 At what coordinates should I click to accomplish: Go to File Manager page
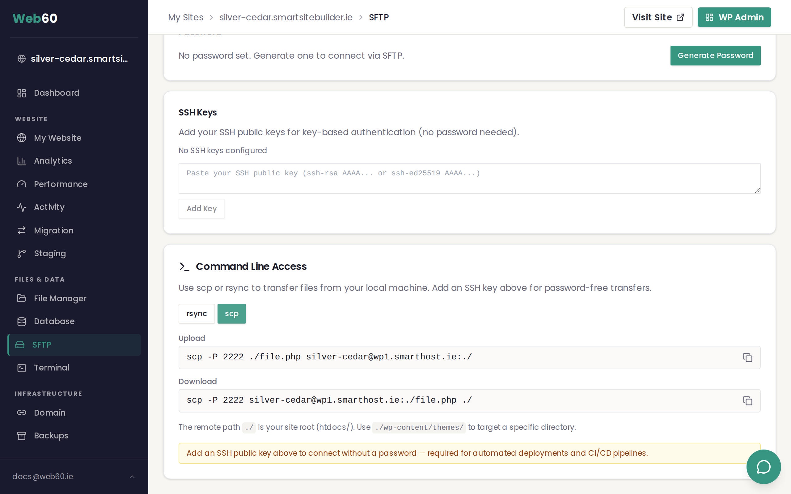pyautogui.click(x=60, y=299)
